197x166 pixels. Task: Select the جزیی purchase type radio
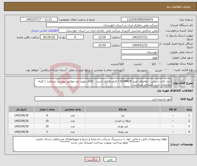click(x=166, y=69)
